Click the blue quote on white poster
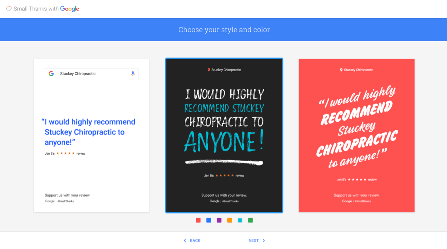Screen dimensions: 447x249 point(88,132)
